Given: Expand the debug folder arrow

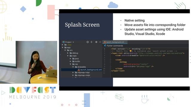Looking at the screenshot, I should [68, 53].
